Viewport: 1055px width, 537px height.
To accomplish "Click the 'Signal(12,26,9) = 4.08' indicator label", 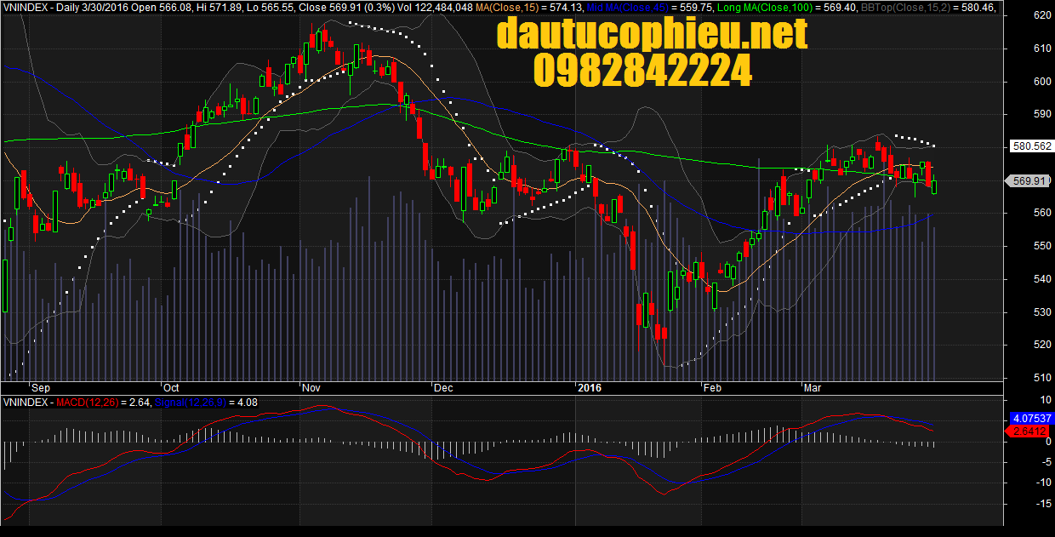I will (205, 403).
